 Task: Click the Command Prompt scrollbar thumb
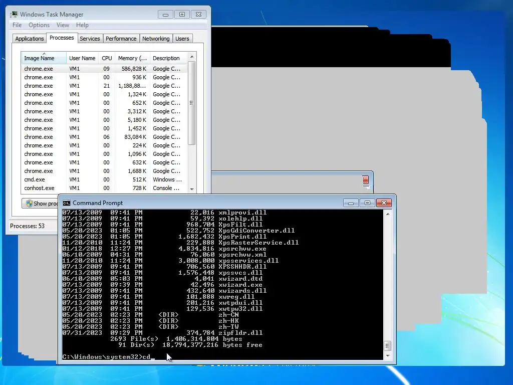point(388,346)
